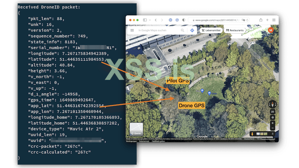The height and width of the screenshot is (168, 299).
Task: Click the Bedingungen footer link
Action: tap(132, 141)
